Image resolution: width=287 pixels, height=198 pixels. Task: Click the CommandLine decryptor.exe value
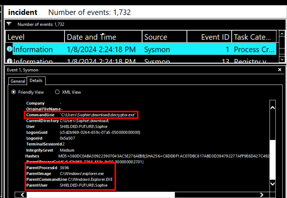click(97, 115)
